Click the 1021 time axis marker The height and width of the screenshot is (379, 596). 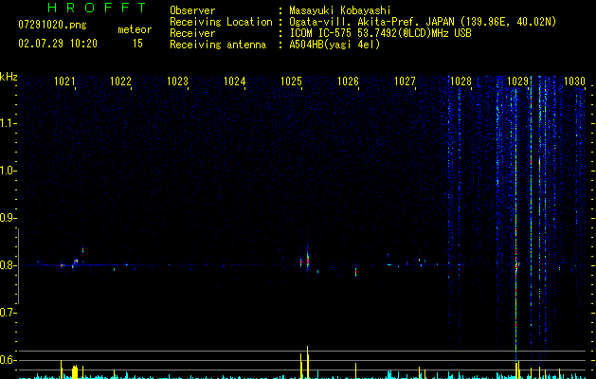pyautogui.click(x=64, y=81)
